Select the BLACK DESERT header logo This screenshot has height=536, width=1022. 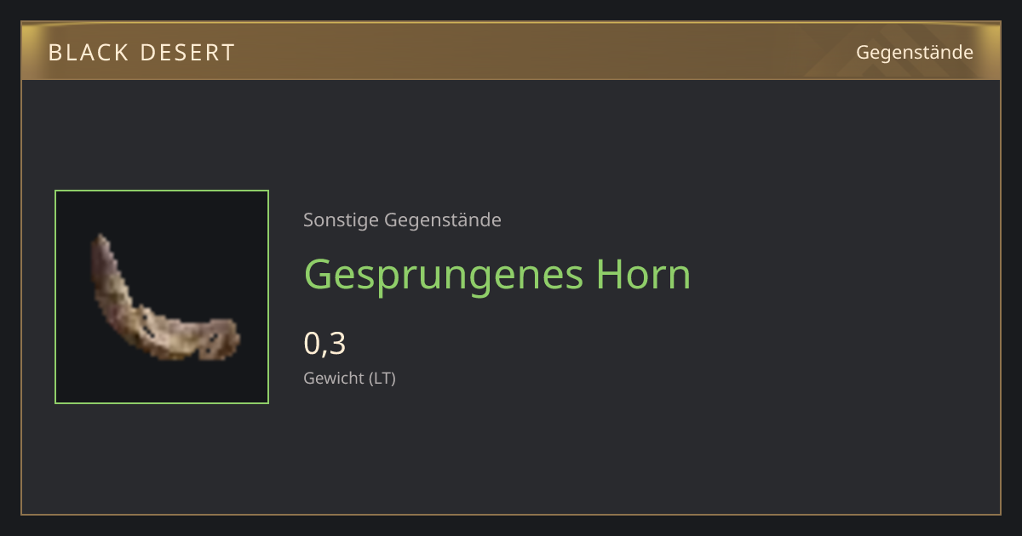[141, 53]
